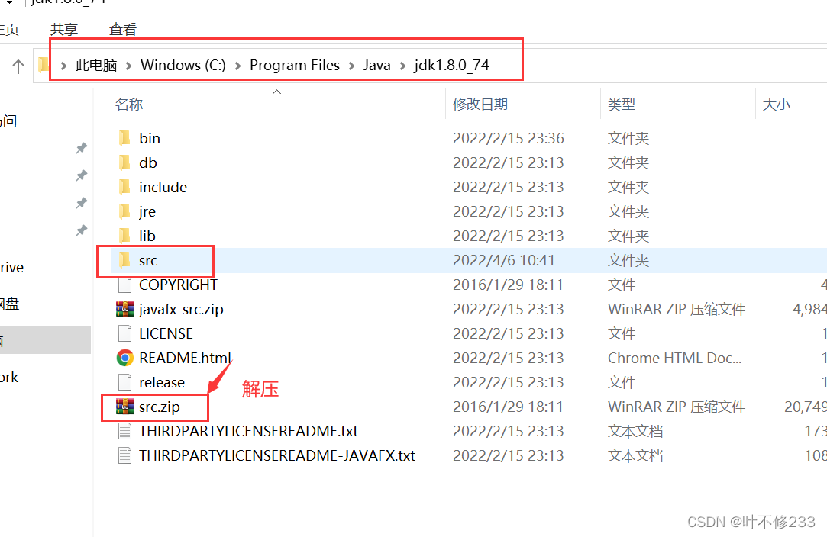Expand the chevron after Windows (C:)
This screenshot has width=827, height=537.
238,66
